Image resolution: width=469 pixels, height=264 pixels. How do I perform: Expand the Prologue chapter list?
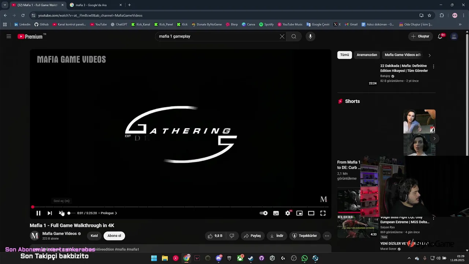(109, 213)
